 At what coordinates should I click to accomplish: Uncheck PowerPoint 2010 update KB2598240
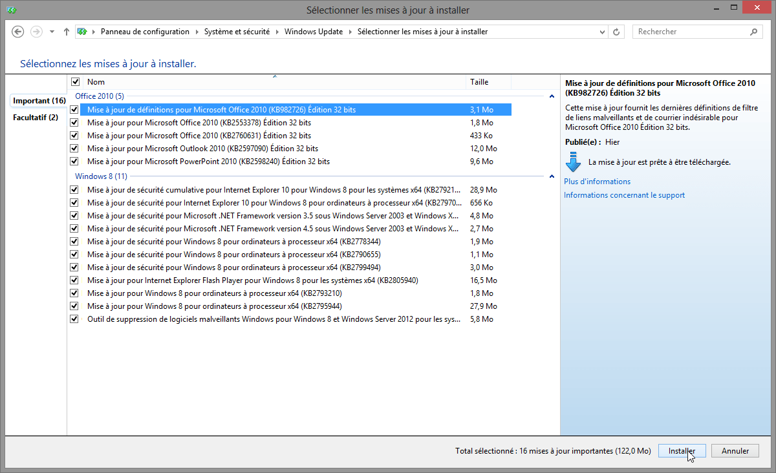point(74,162)
